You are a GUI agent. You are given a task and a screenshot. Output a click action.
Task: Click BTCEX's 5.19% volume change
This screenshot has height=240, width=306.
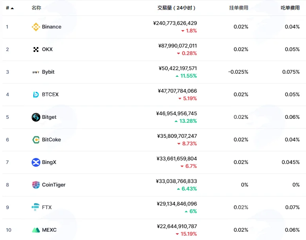click(x=188, y=99)
